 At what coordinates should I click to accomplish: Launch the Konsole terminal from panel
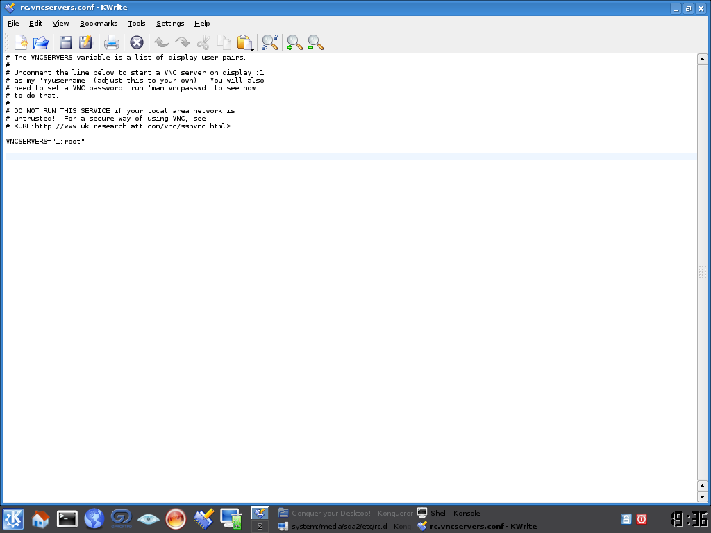click(x=67, y=518)
